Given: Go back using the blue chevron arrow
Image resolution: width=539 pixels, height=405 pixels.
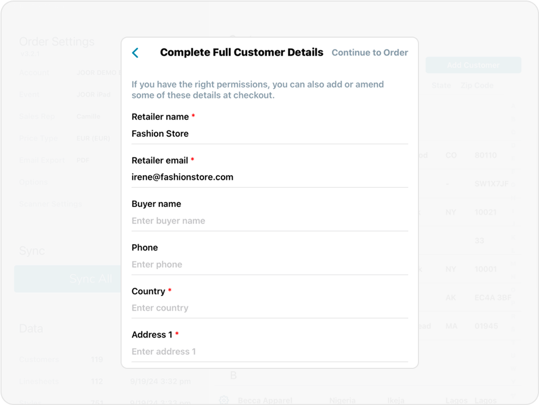Looking at the screenshot, I should click(135, 53).
